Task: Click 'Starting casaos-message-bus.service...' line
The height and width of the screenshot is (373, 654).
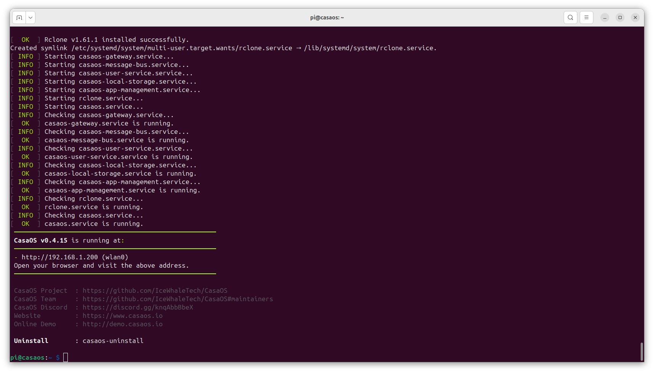Action: pyautogui.click(x=117, y=65)
